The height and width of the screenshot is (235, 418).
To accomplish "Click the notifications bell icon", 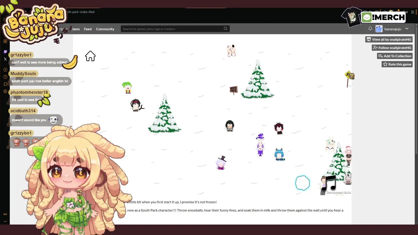I will [370, 29].
